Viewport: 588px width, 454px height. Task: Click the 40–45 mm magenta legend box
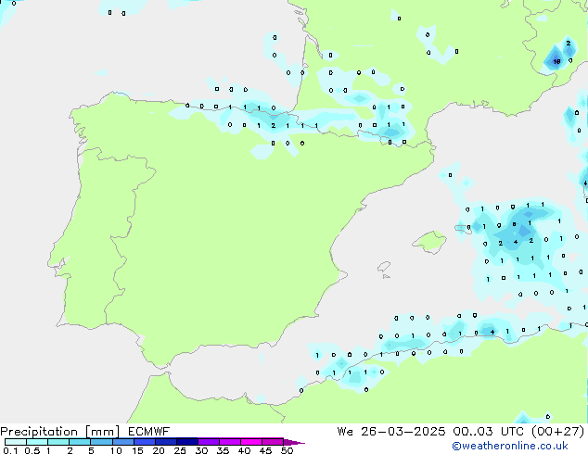251,442
